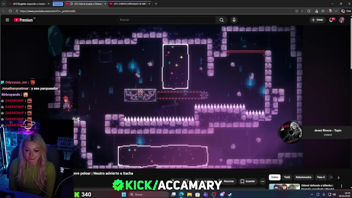This screenshot has width=352, height=198.
Task: Select the Para ti filter chip
Action: pyautogui.click(x=321, y=177)
